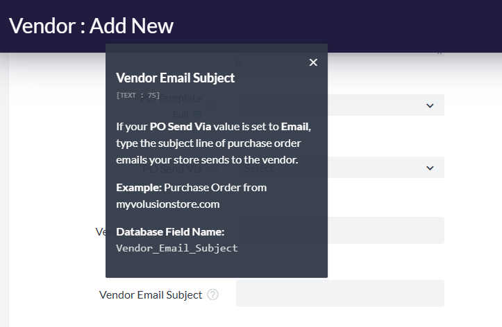
Task: Click the 'Vendor : Add New' page heading
Action: [91, 26]
